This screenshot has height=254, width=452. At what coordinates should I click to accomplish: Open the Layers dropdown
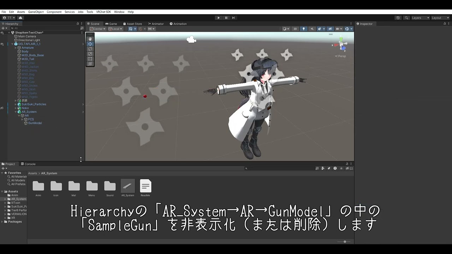tap(420, 18)
